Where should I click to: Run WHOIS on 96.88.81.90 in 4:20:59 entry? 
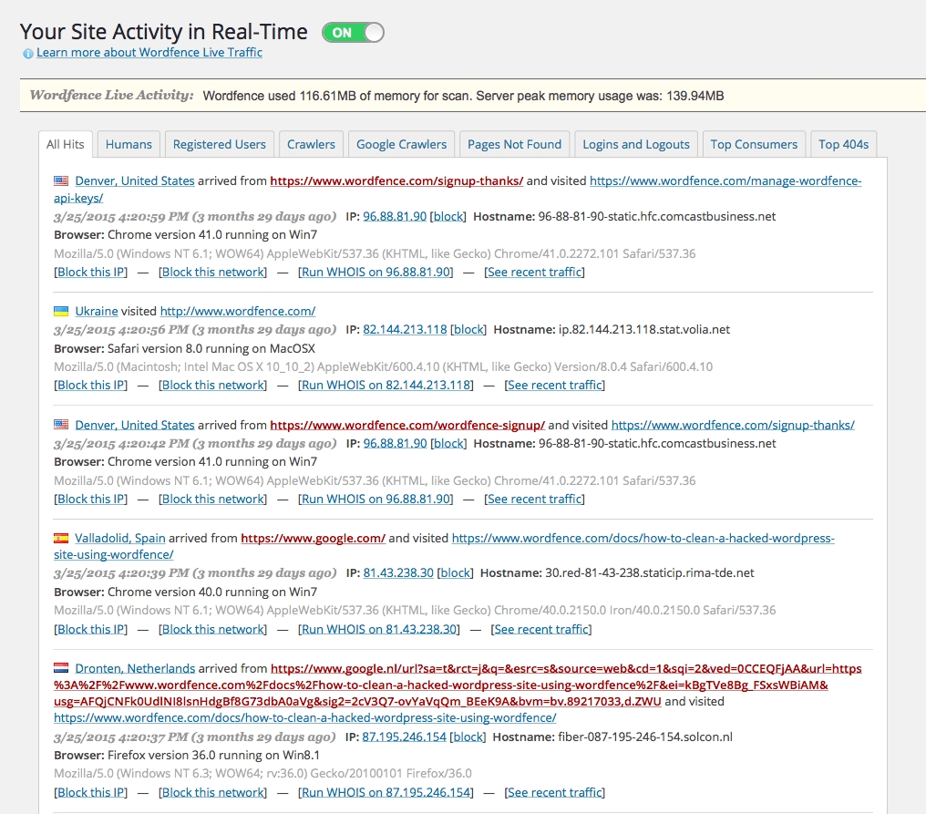(376, 273)
